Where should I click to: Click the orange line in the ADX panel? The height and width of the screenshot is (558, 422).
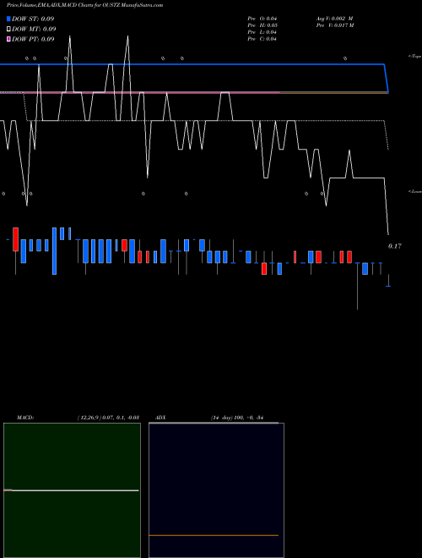point(214,535)
